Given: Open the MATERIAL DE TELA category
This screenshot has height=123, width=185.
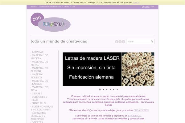Looking at the screenshot, I should (x=39, y=89).
